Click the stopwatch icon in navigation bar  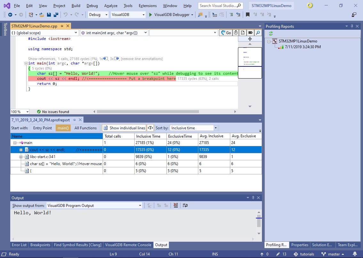236,33
